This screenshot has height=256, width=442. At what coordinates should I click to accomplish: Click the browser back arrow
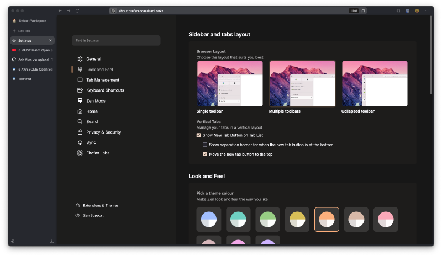[60, 10]
